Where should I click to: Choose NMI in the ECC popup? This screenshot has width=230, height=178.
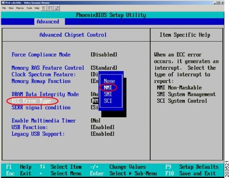tap(108, 88)
